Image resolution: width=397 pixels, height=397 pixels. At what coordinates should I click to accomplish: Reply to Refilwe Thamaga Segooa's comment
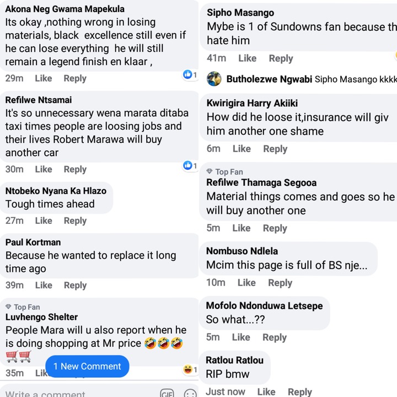pos(275,228)
